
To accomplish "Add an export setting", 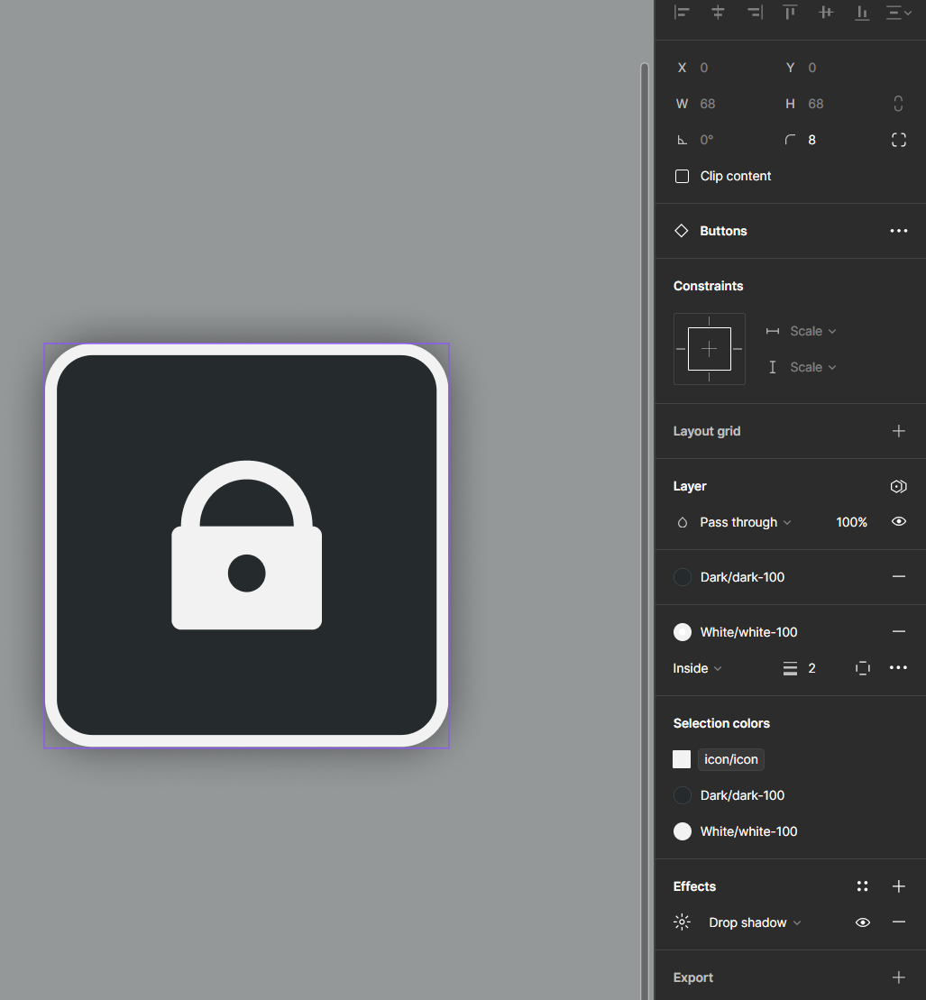I will pyautogui.click(x=899, y=977).
